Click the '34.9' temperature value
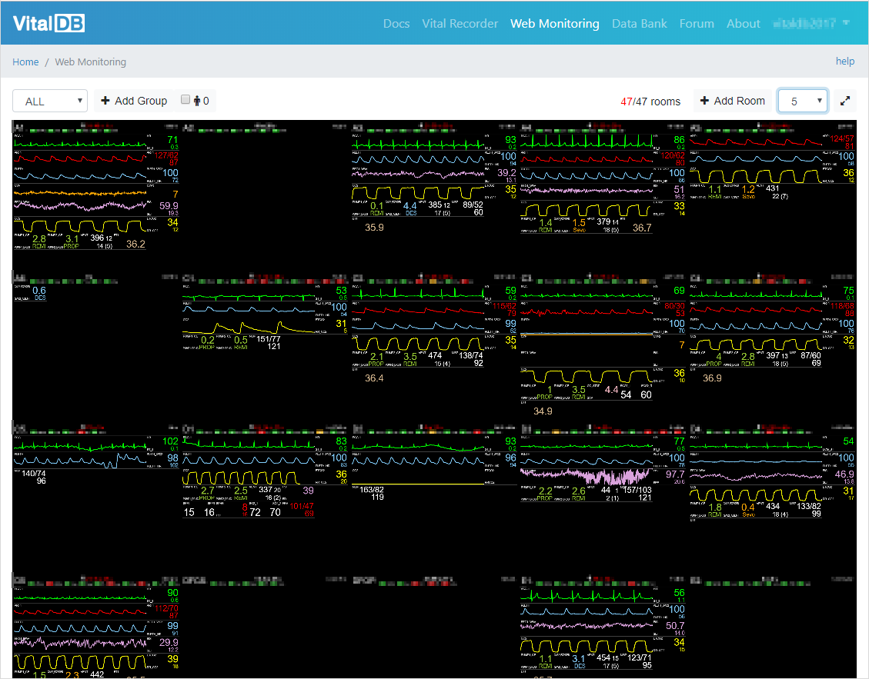The width and height of the screenshot is (869, 679). (x=543, y=411)
